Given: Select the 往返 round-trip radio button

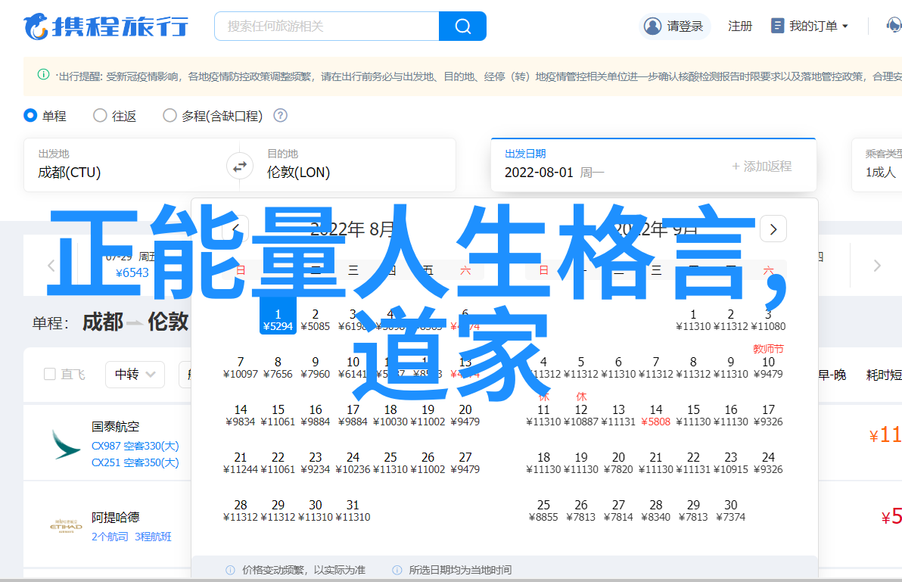Looking at the screenshot, I should pos(100,116).
